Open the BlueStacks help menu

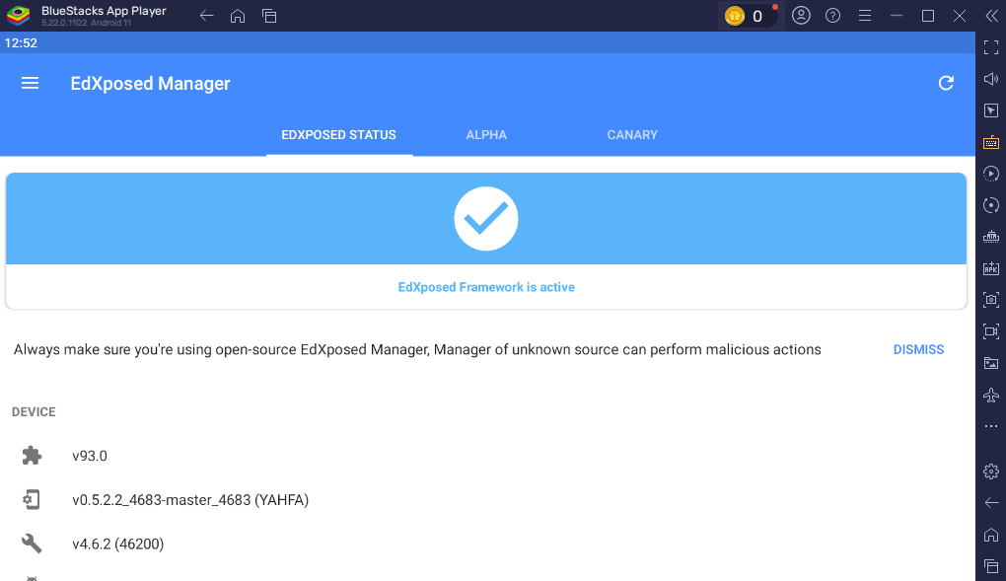(832, 16)
